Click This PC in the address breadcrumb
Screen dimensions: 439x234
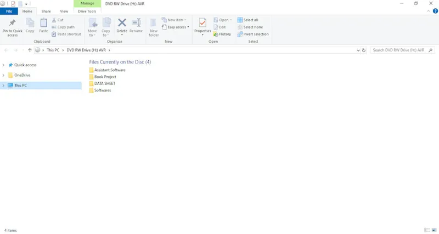(x=53, y=50)
